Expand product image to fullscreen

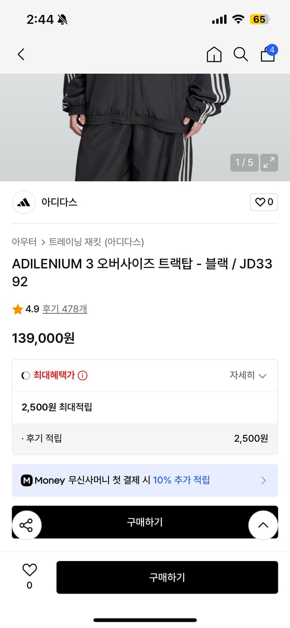(269, 162)
